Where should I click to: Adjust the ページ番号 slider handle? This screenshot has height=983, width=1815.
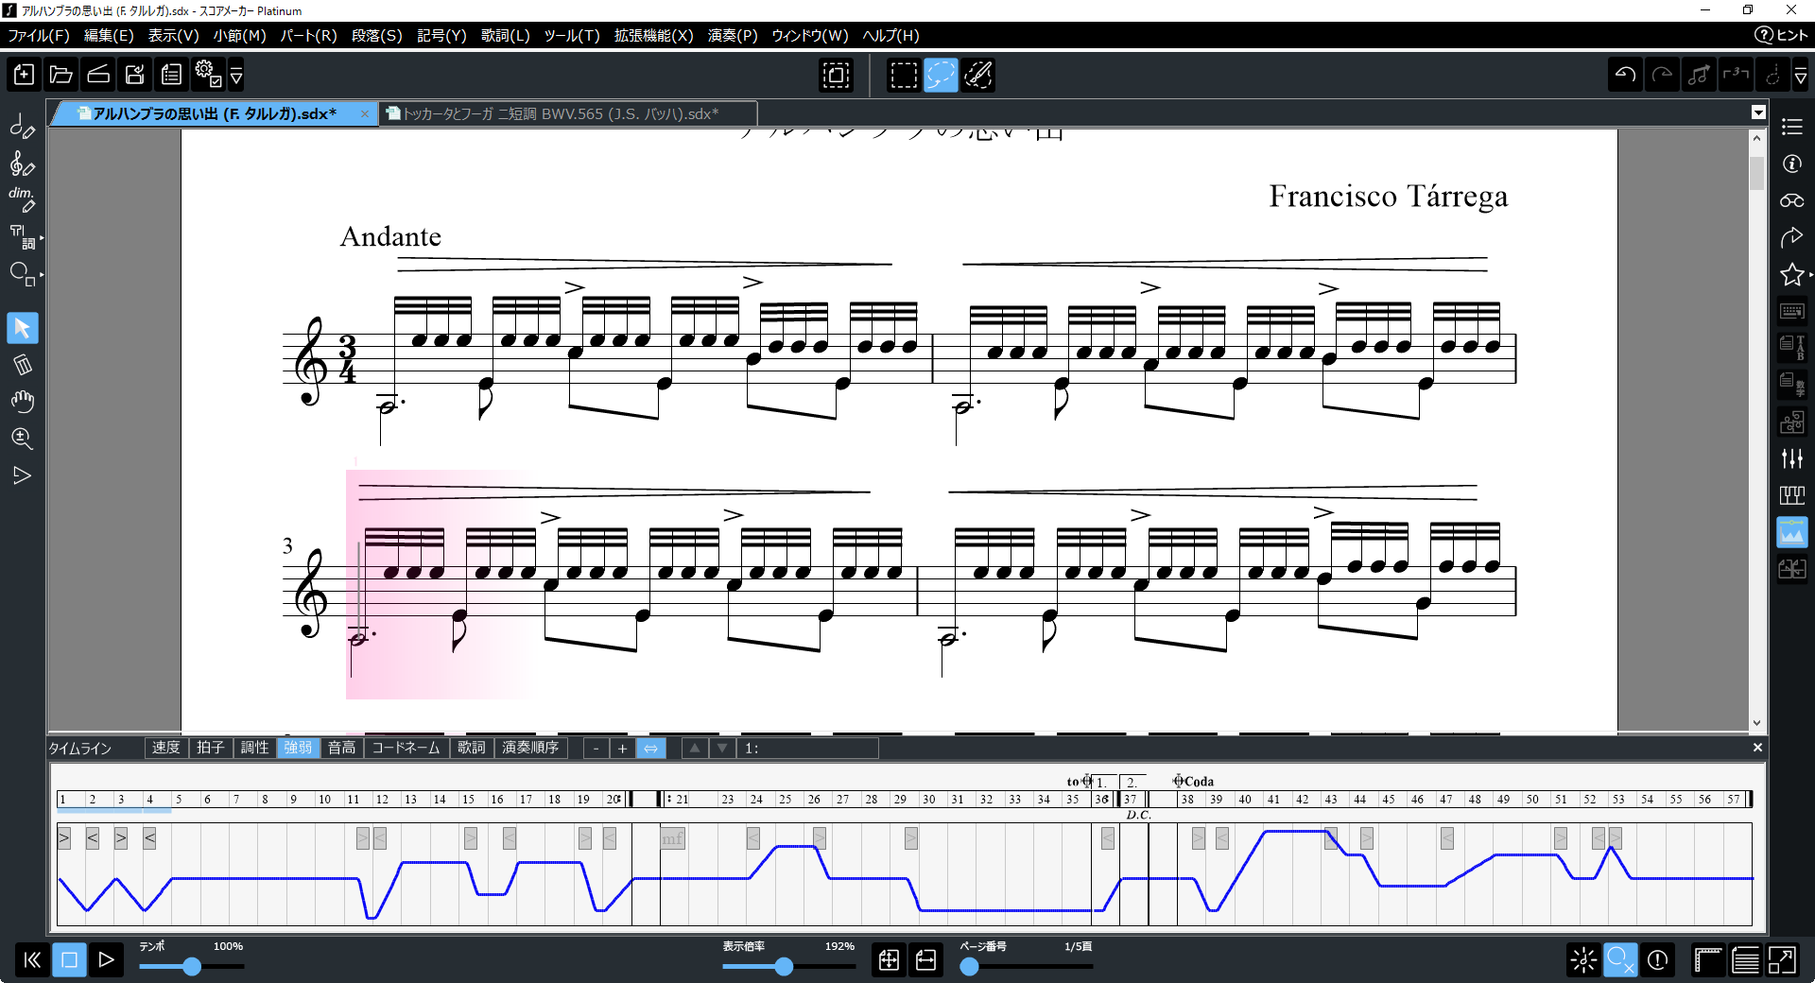pyautogui.click(x=969, y=966)
